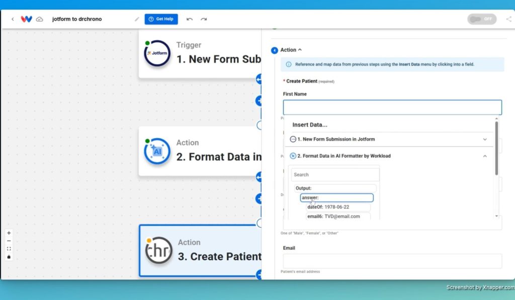515x300 pixels.
Task: Open the 2. Format Data step card
Action: coord(200,151)
